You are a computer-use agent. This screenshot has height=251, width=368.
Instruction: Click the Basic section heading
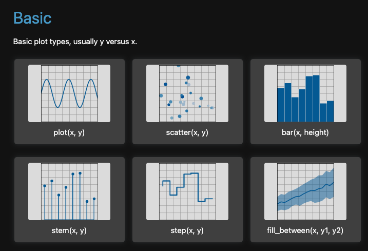click(x=32, y=18)
